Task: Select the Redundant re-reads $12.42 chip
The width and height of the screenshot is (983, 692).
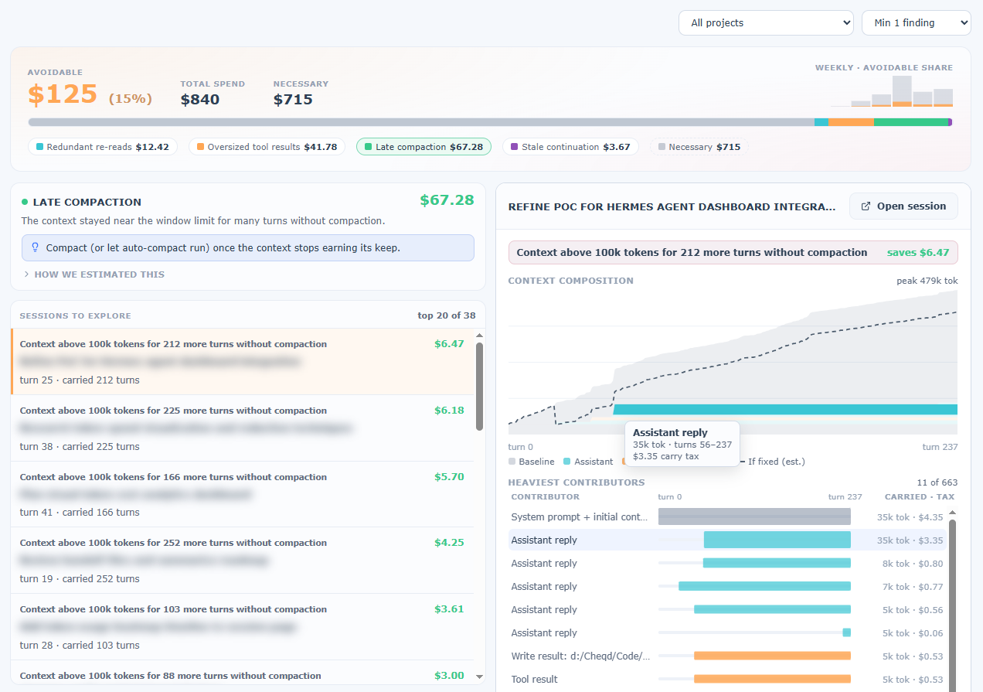Action: (103, 147)
